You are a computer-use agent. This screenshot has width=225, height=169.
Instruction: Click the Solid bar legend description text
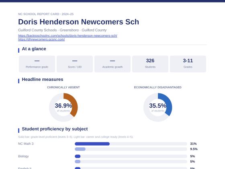76,137
